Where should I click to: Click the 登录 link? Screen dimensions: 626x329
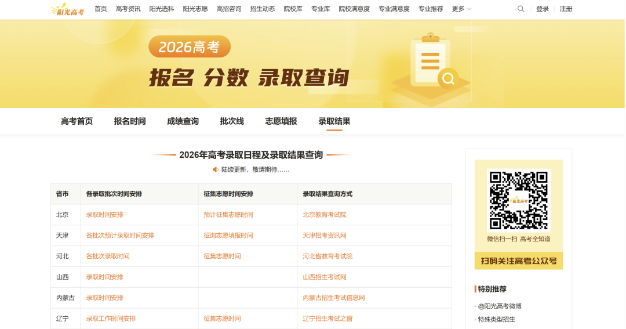[x=542, y=9]
